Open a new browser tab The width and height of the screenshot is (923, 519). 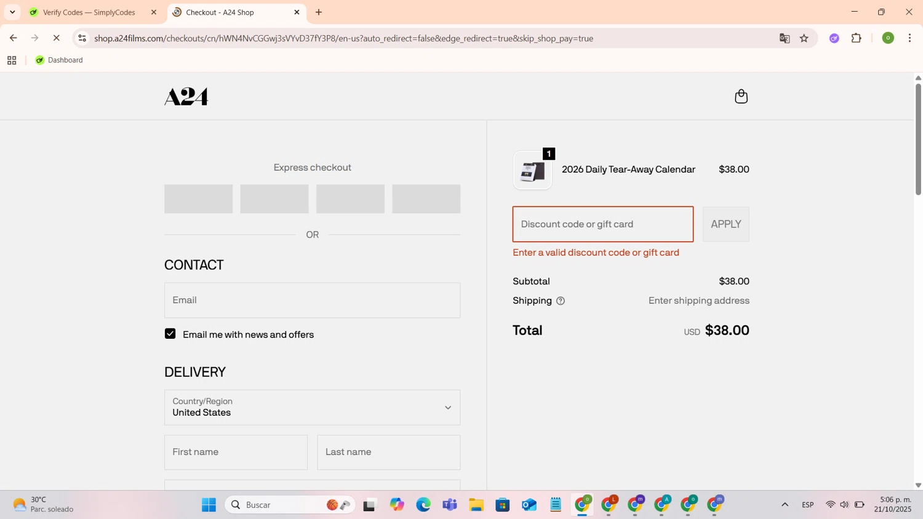click(x=319, y=12)
